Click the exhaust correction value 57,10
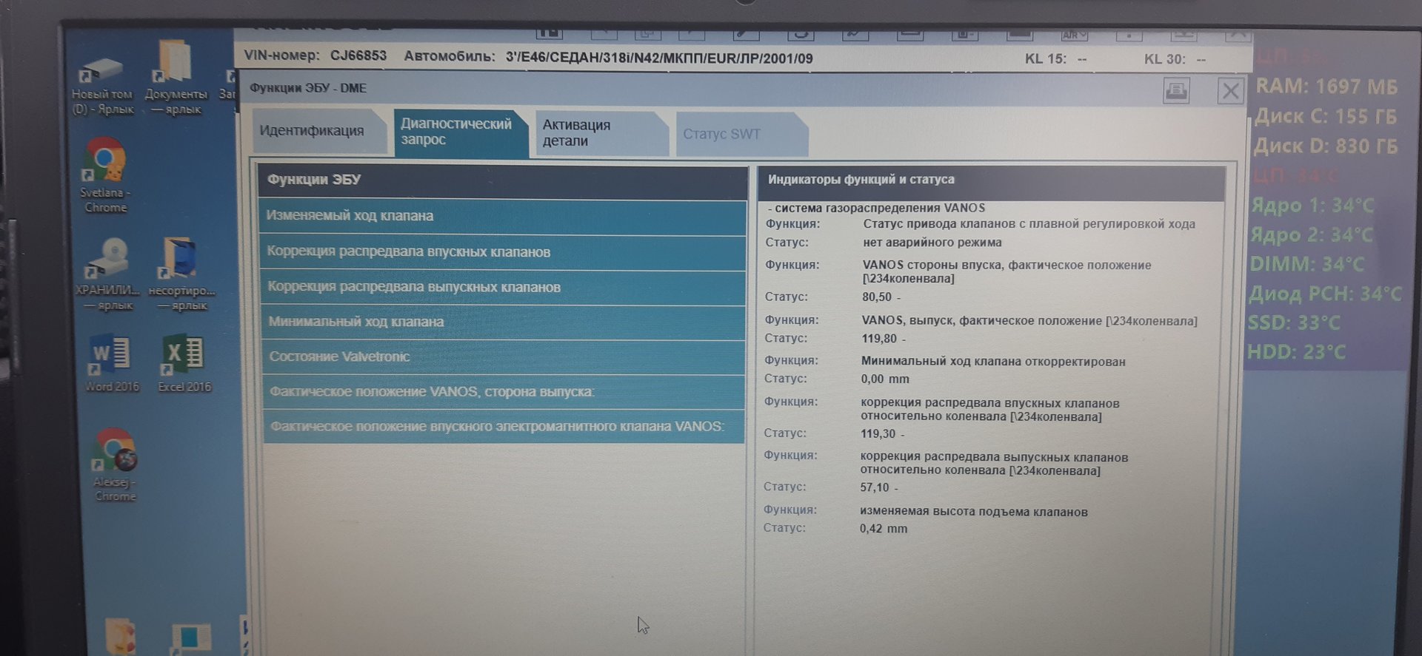The width and height of the screenshot is (1422, 656). pyautogui.click(x=875, y=488)
